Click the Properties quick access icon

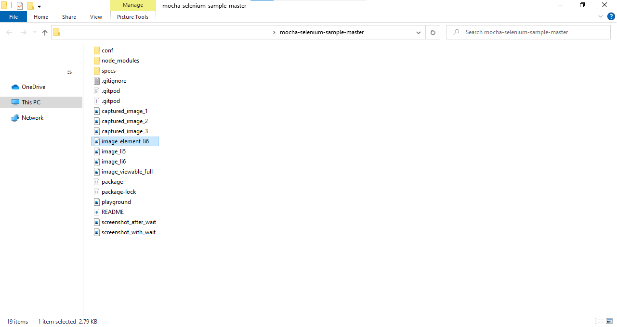20,6
